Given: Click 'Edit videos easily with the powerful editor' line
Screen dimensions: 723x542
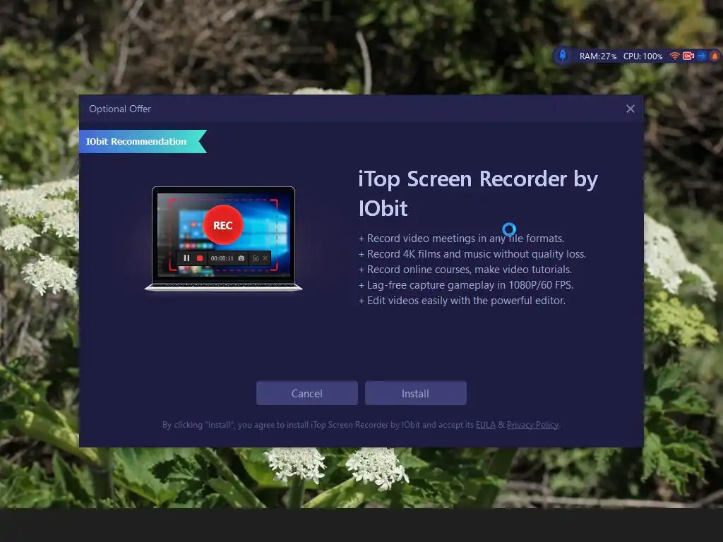Looking at the screenshot, I should point(462,301).
